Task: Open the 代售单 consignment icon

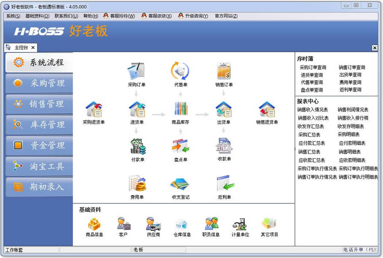Action: click(x=180, y=71)
